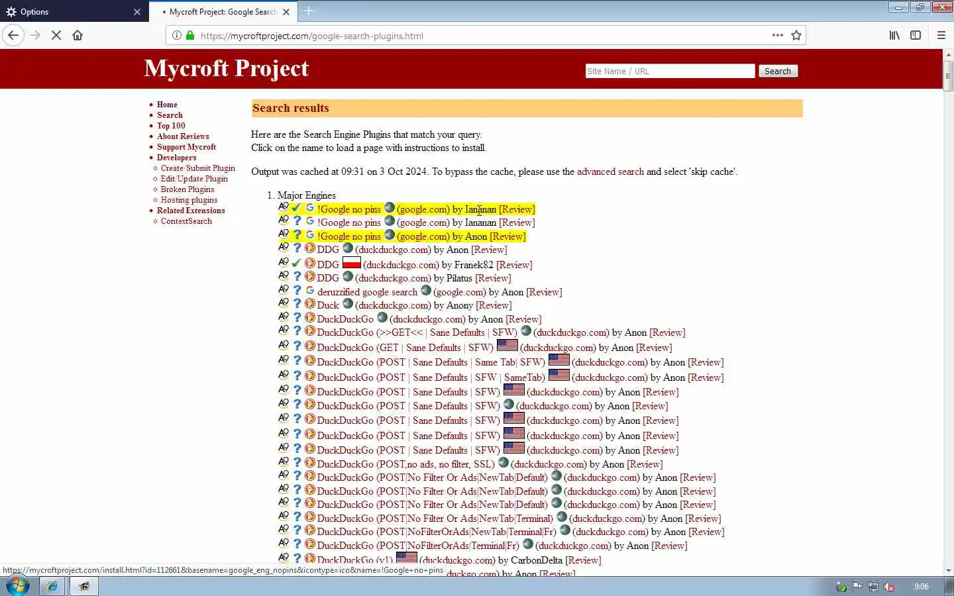Image resolution: width=954 pixels, height=596 pixels.
Task: Switch to the Options tab
Action: [73, 12]
